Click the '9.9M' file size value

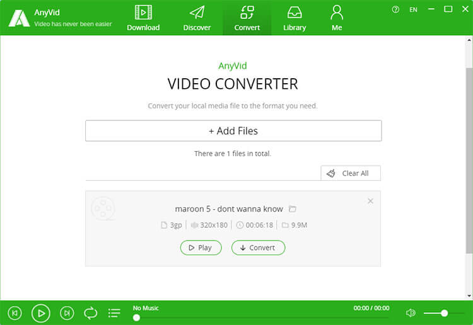(299, 225)
